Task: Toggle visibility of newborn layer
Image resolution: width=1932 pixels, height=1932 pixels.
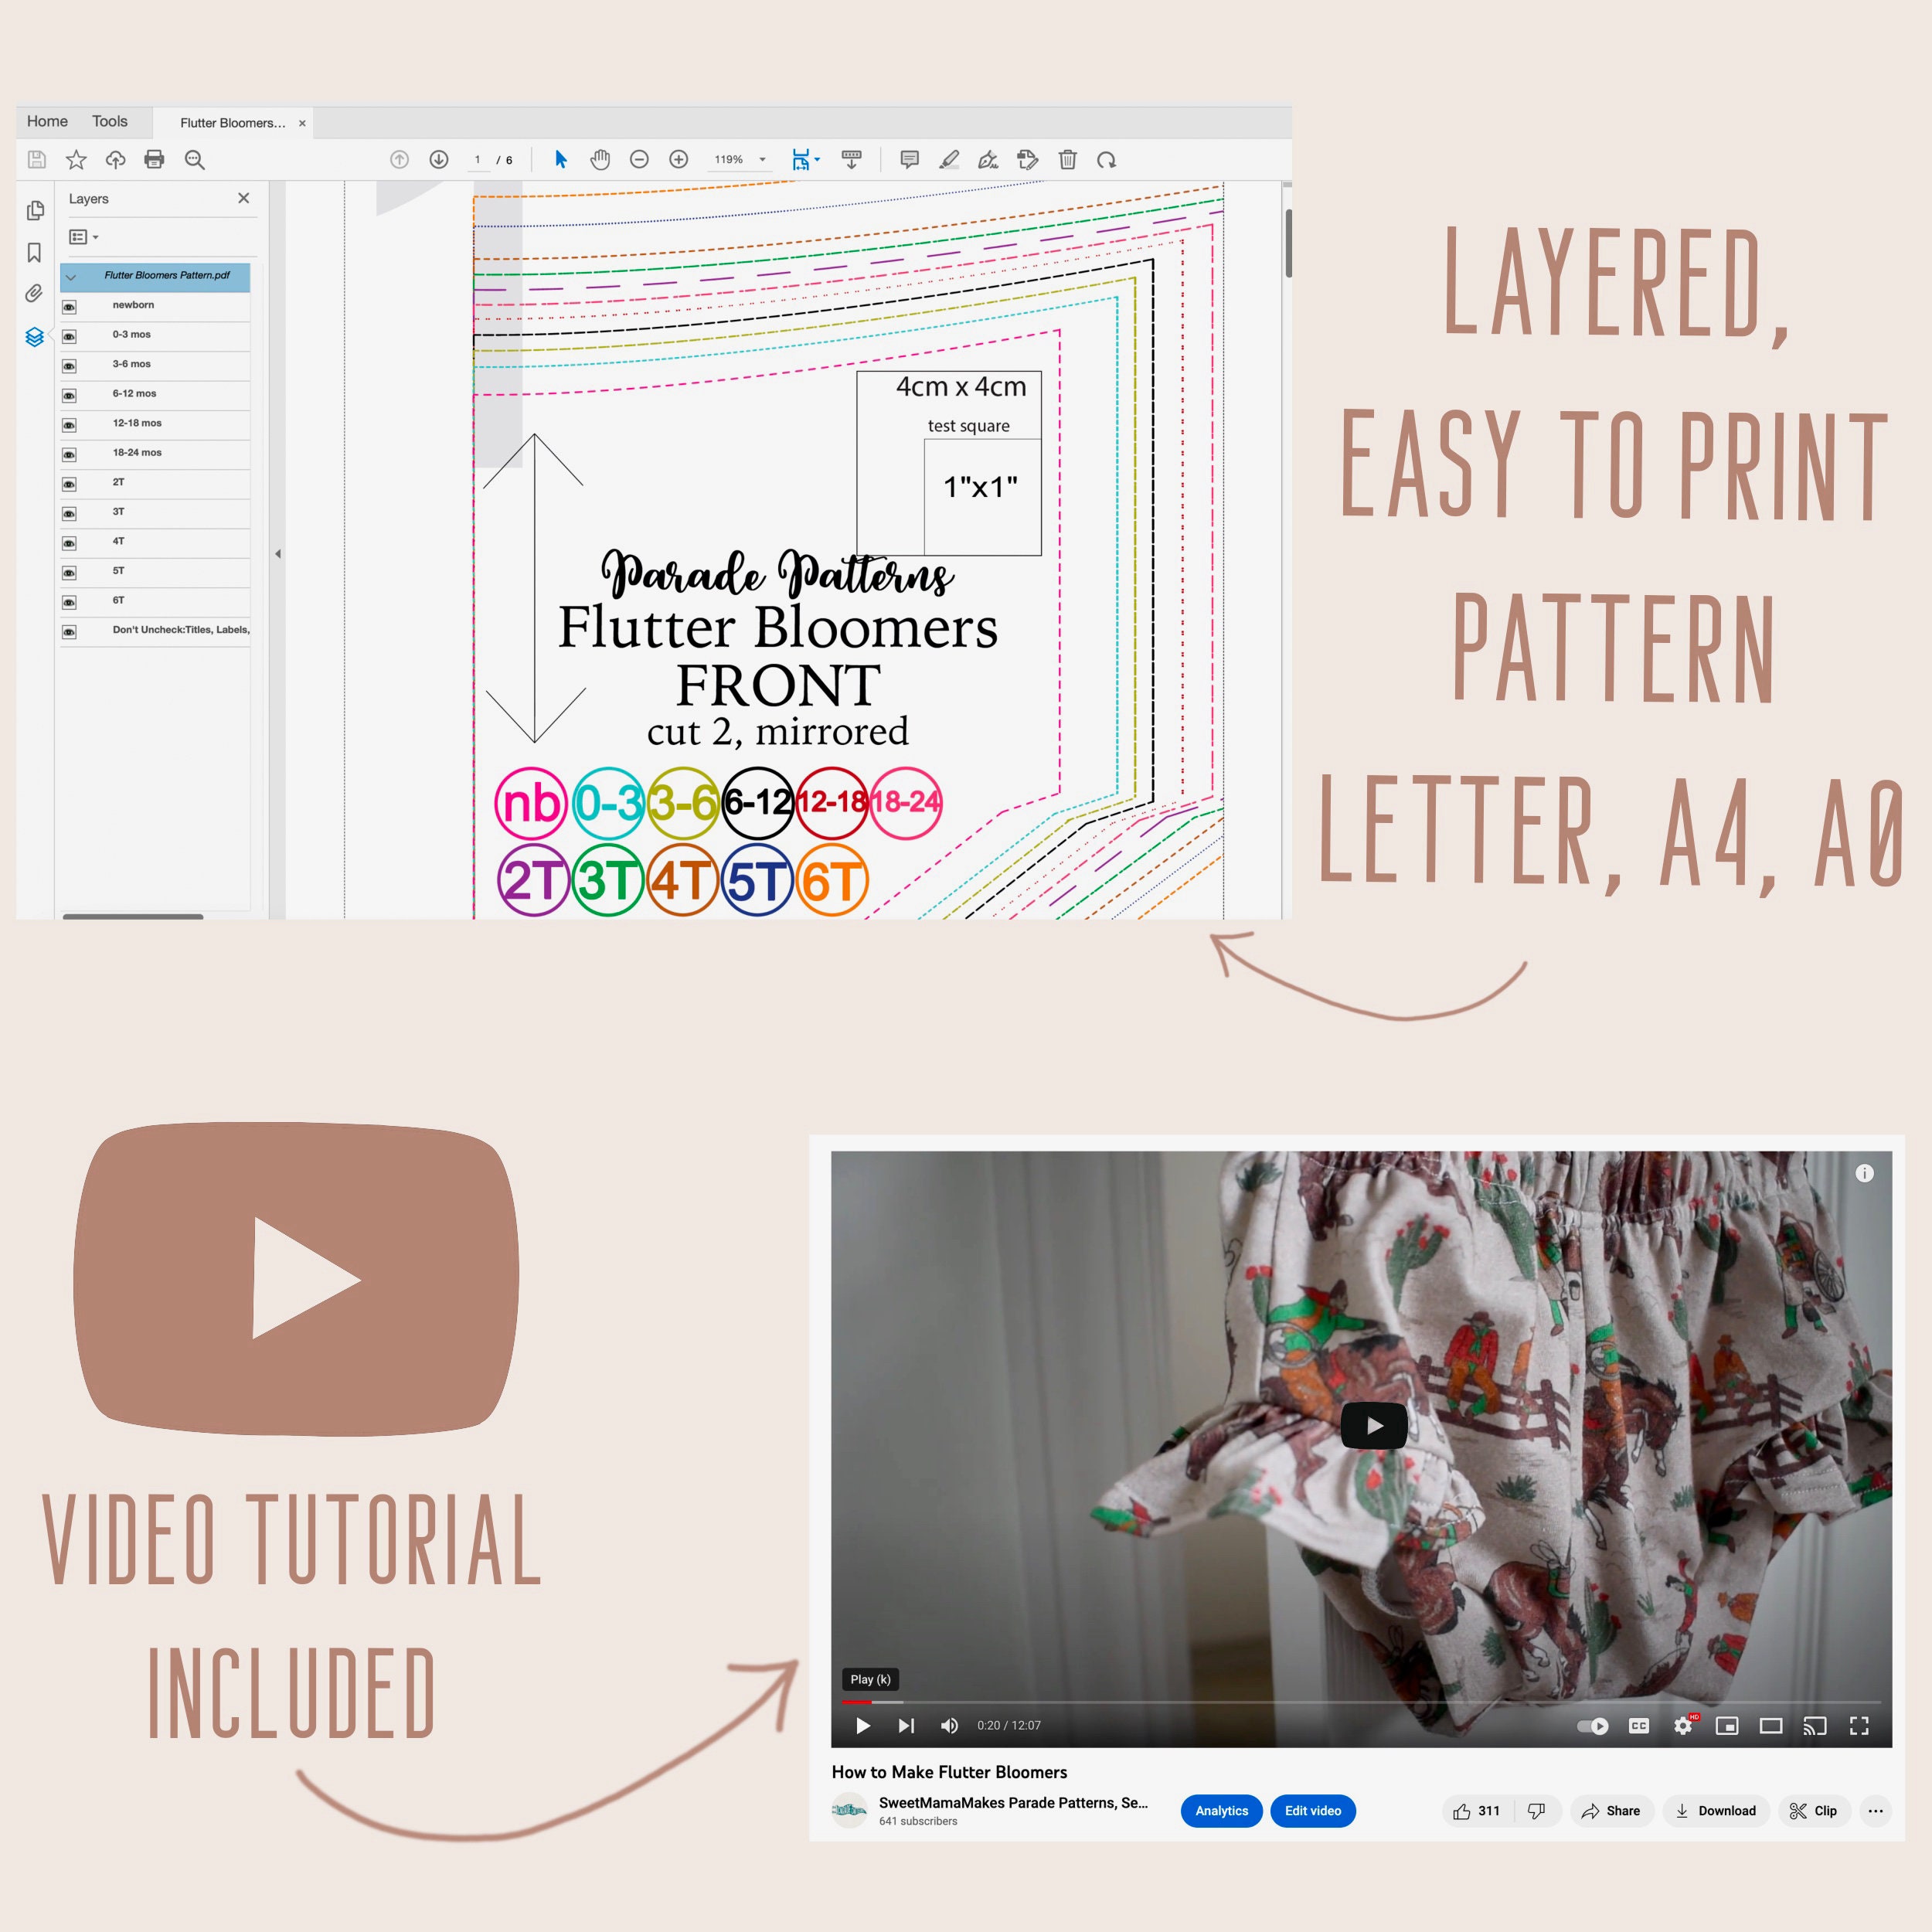Action: (69, 306)
